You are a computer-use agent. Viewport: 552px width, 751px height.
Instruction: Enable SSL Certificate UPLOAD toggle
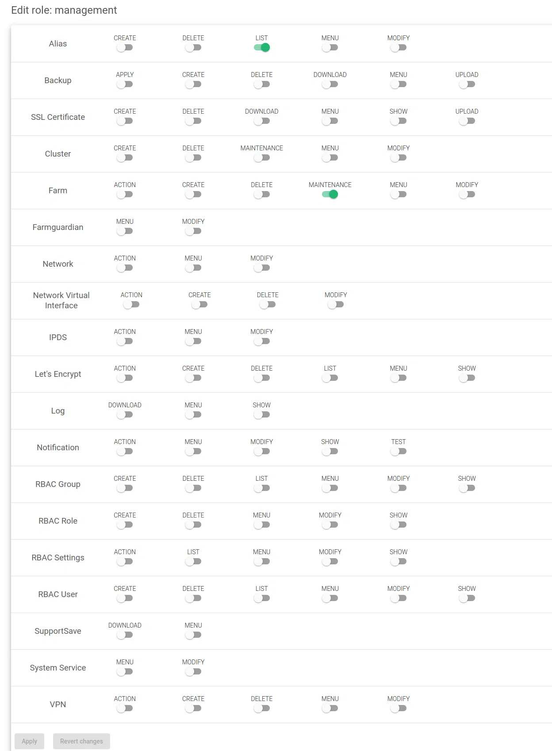(467, 121)
